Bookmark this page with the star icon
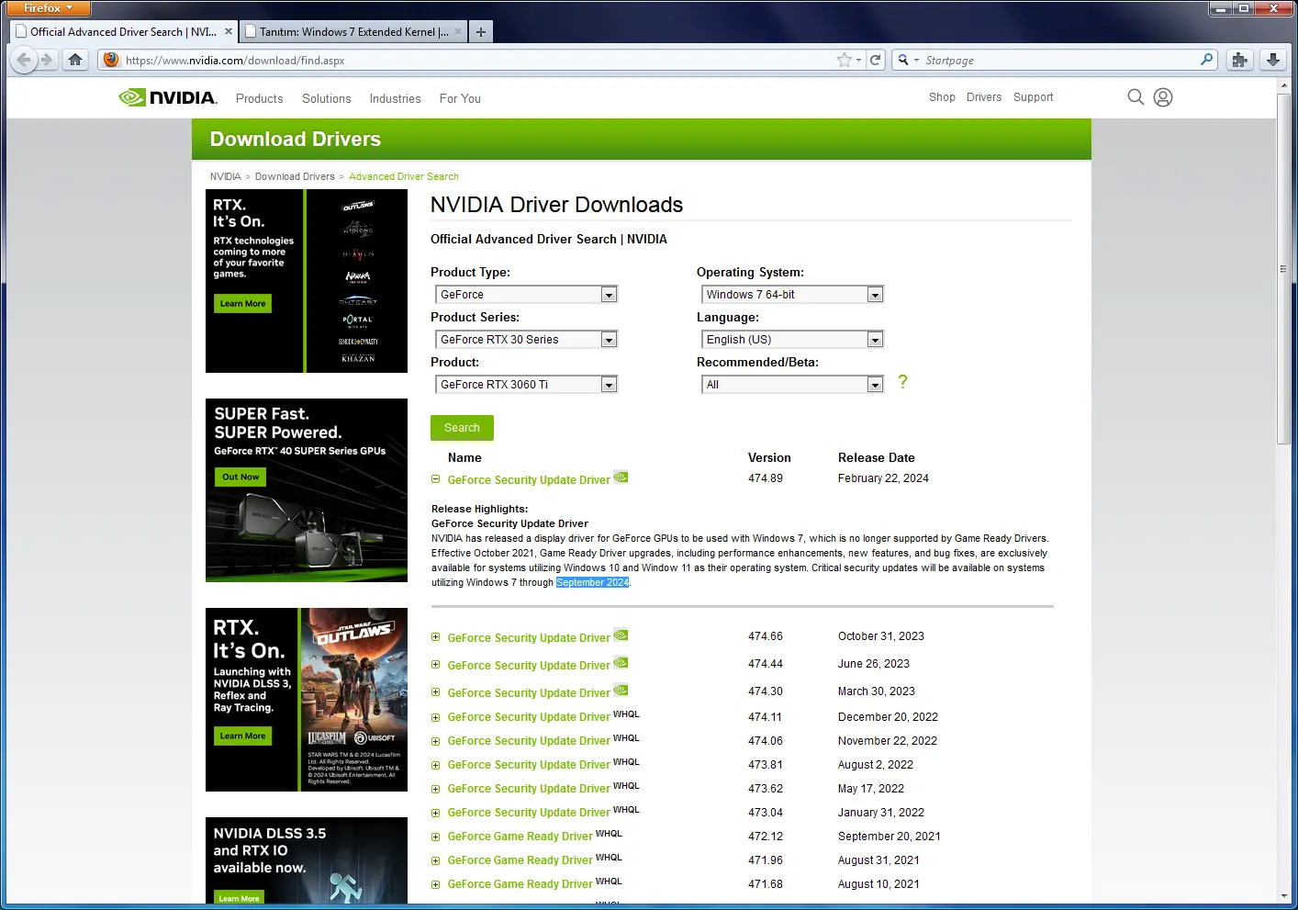 [x=844, y=60]
